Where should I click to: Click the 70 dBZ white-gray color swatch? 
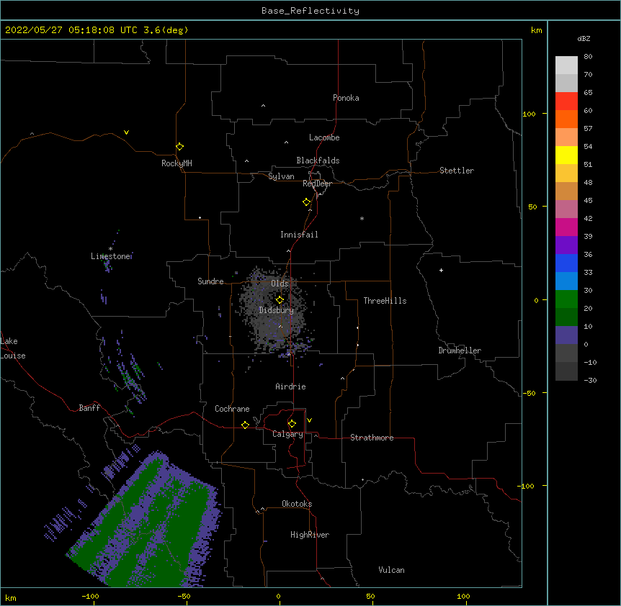click(x=566, y=65)
